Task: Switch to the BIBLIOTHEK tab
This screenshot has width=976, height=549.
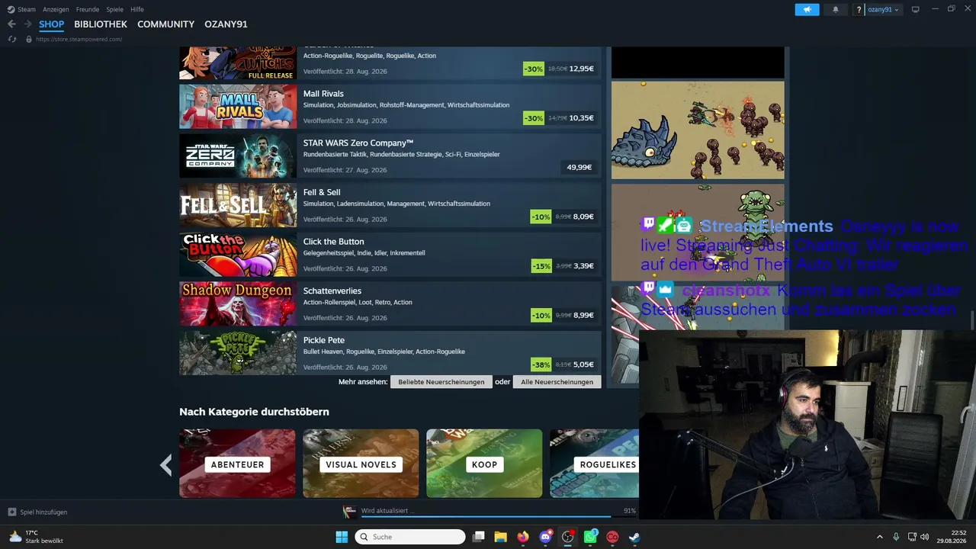Action: pos(101,24)
